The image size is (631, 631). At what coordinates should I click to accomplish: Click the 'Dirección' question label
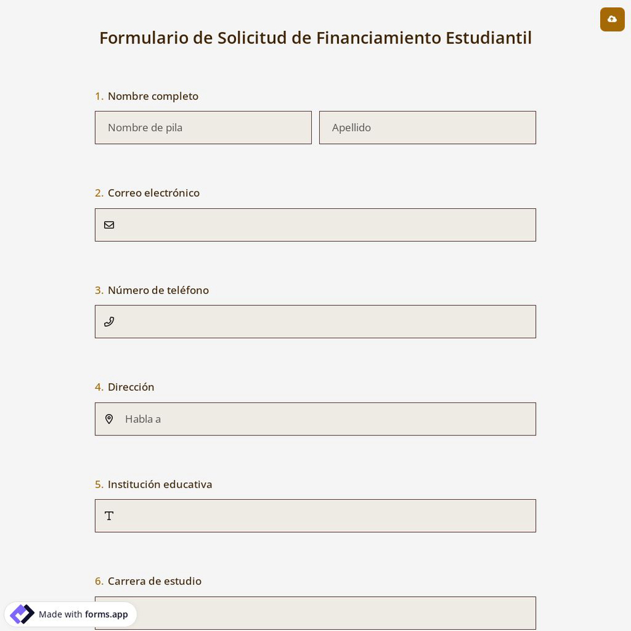[131, 387]
